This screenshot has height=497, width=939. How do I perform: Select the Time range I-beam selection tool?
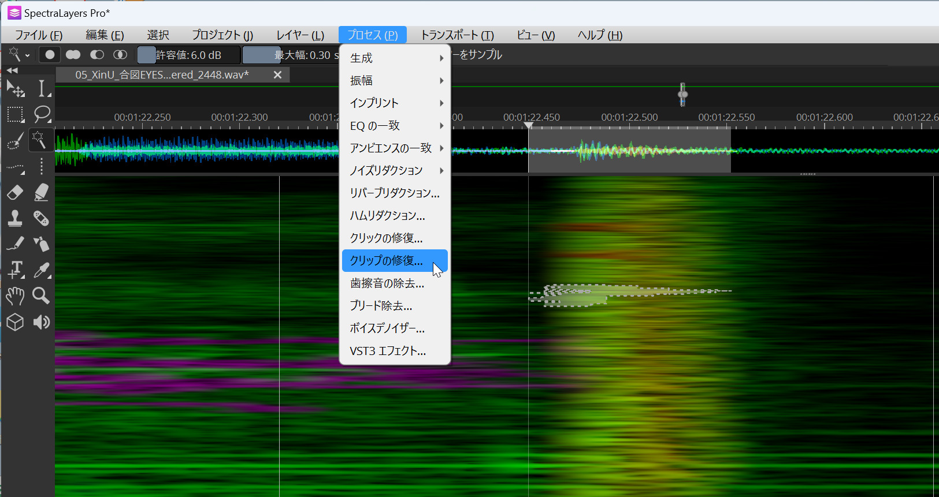(x=42, y=88)
